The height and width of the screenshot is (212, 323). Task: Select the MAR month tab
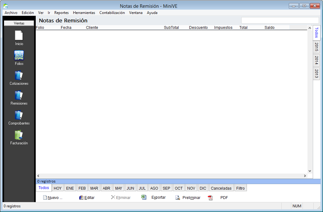[94, 188]
